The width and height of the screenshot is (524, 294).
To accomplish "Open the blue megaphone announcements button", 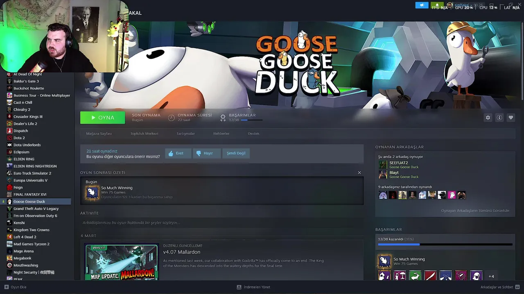I will pos(422,5).
